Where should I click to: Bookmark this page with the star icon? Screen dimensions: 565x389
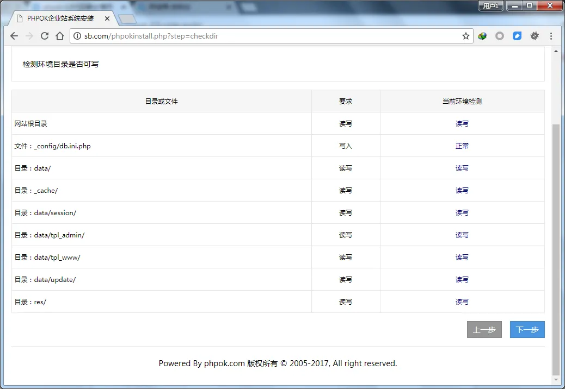click(x=465, y=36)
